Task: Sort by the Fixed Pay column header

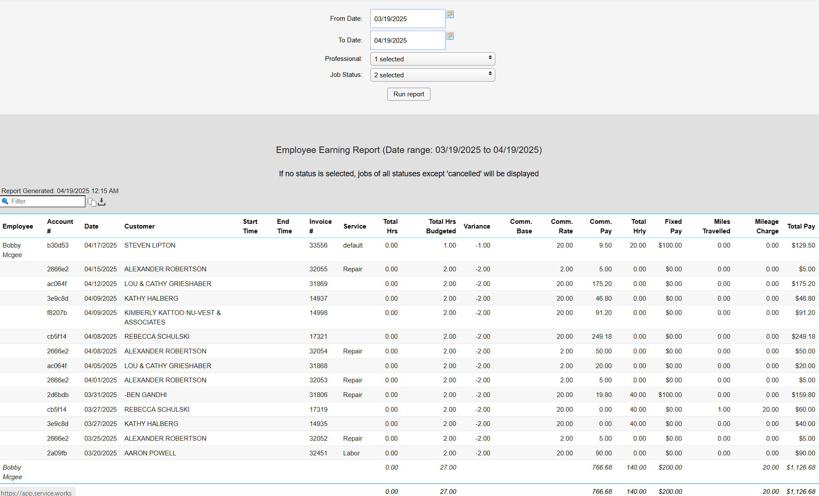Action: tap(673, 226)
